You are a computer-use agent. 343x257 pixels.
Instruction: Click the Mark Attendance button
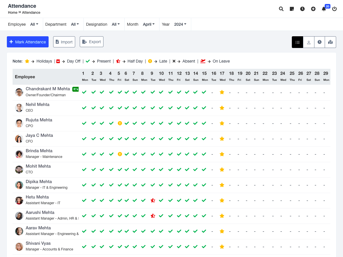(x=28, y=42)
